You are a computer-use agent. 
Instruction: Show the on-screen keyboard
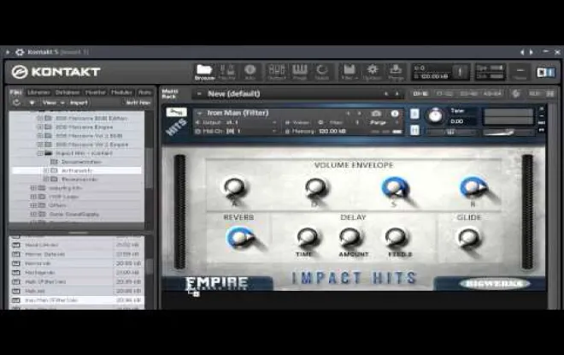tap(299, 72)
